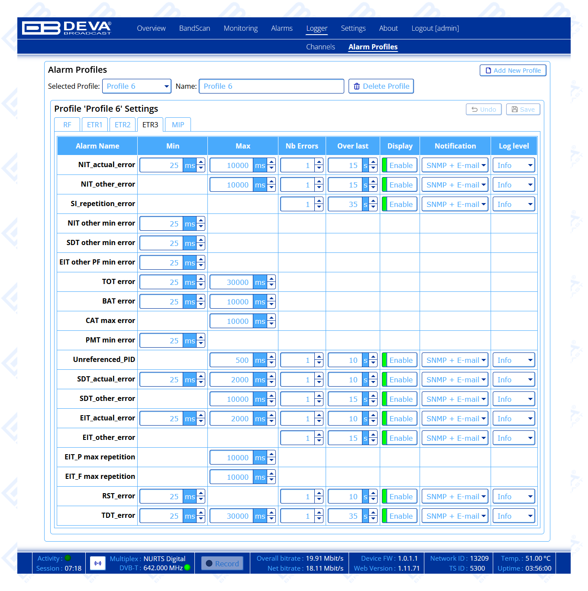
Task: Decrease TOT error Max value with down arrow
Action: 271,285
